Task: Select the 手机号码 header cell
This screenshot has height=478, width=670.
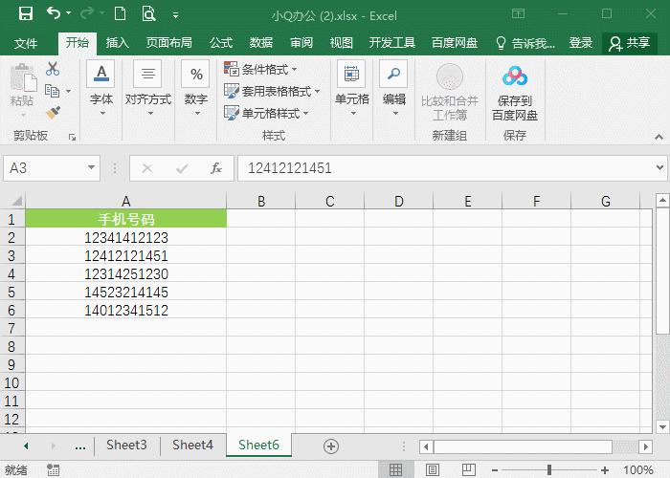Action: (x=126, y=219)
